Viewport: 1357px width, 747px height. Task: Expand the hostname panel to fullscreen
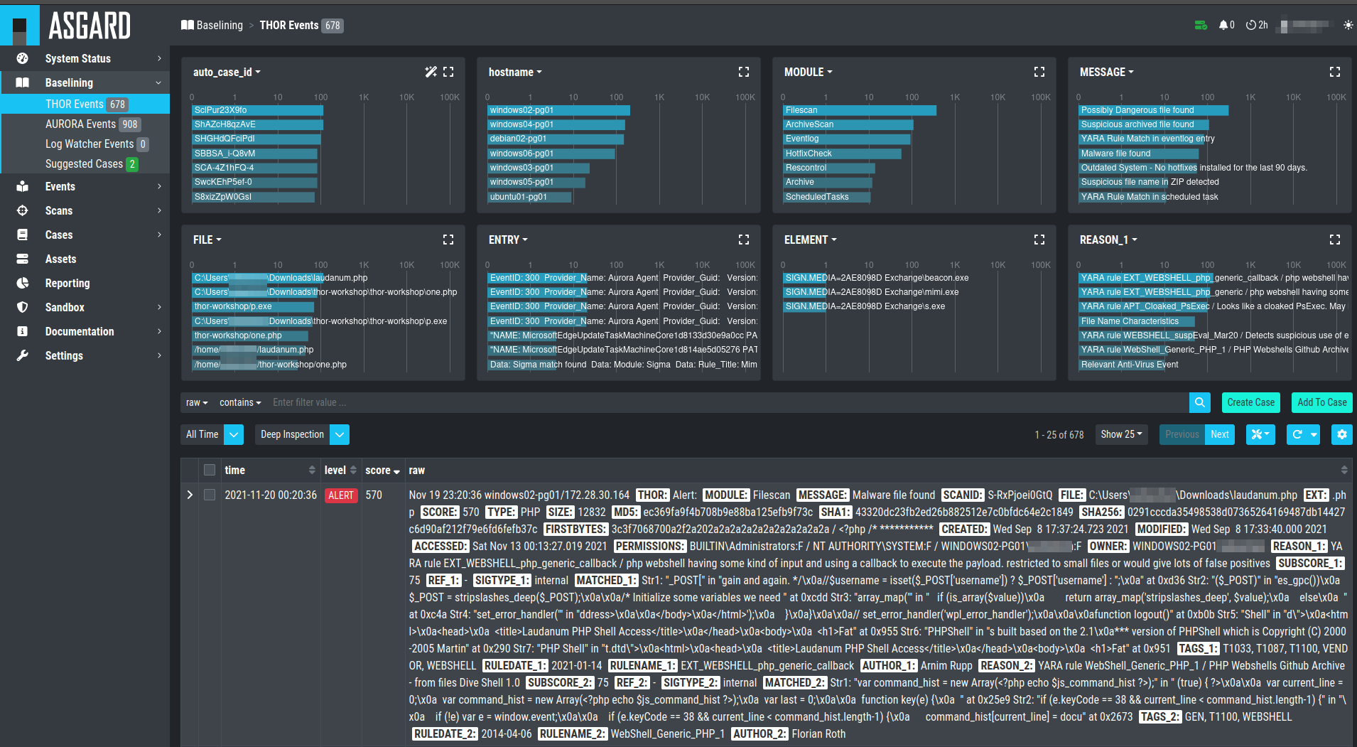click(x=744, y=72)
